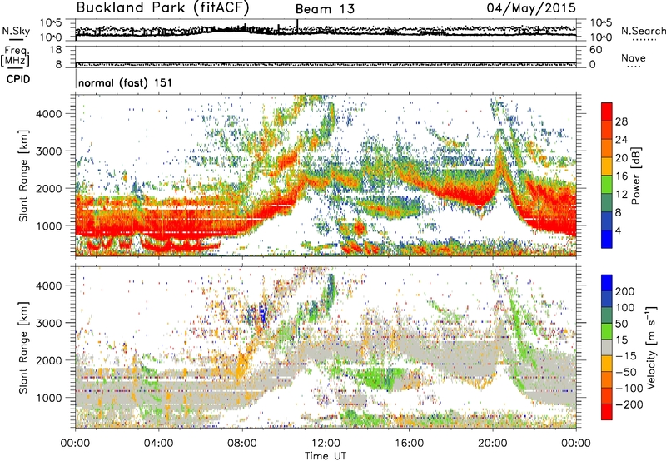Click the '-100' label on Velocity colorbar
Viewport: 666px width, 461px height.
point(629,389)
